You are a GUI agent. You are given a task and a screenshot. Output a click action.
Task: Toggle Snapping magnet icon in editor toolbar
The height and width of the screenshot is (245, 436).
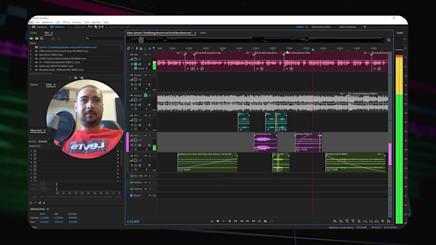tap(149, 48)
